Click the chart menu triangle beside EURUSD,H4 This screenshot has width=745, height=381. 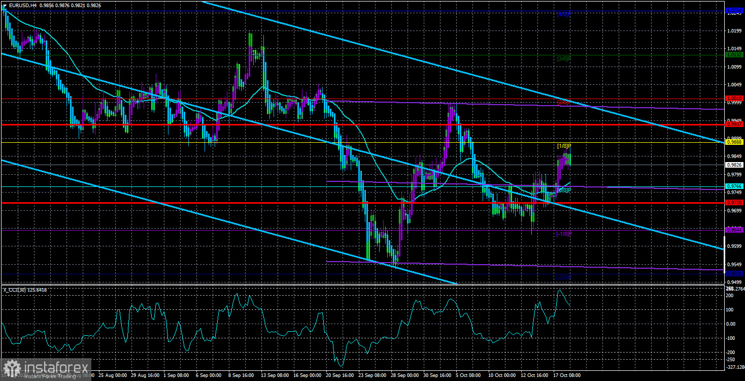tap(4, 6)
